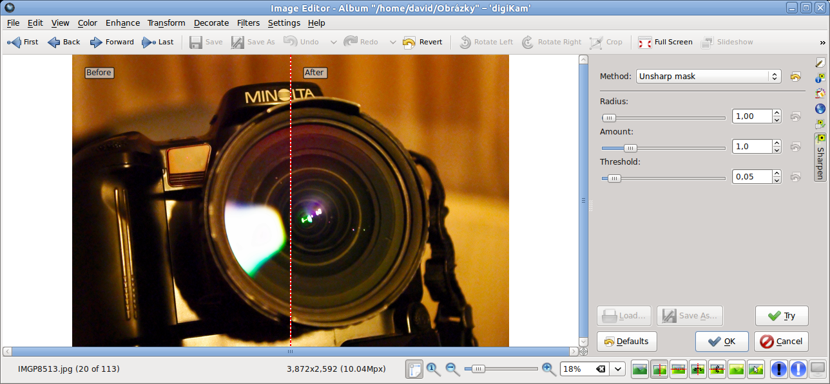Click the Amount value field 1,0
830x384 pixels.
pos(752,147)
